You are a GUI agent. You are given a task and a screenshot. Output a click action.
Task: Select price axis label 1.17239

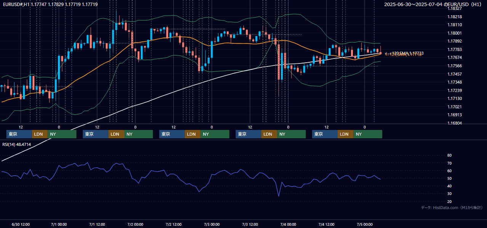[455, 90]
